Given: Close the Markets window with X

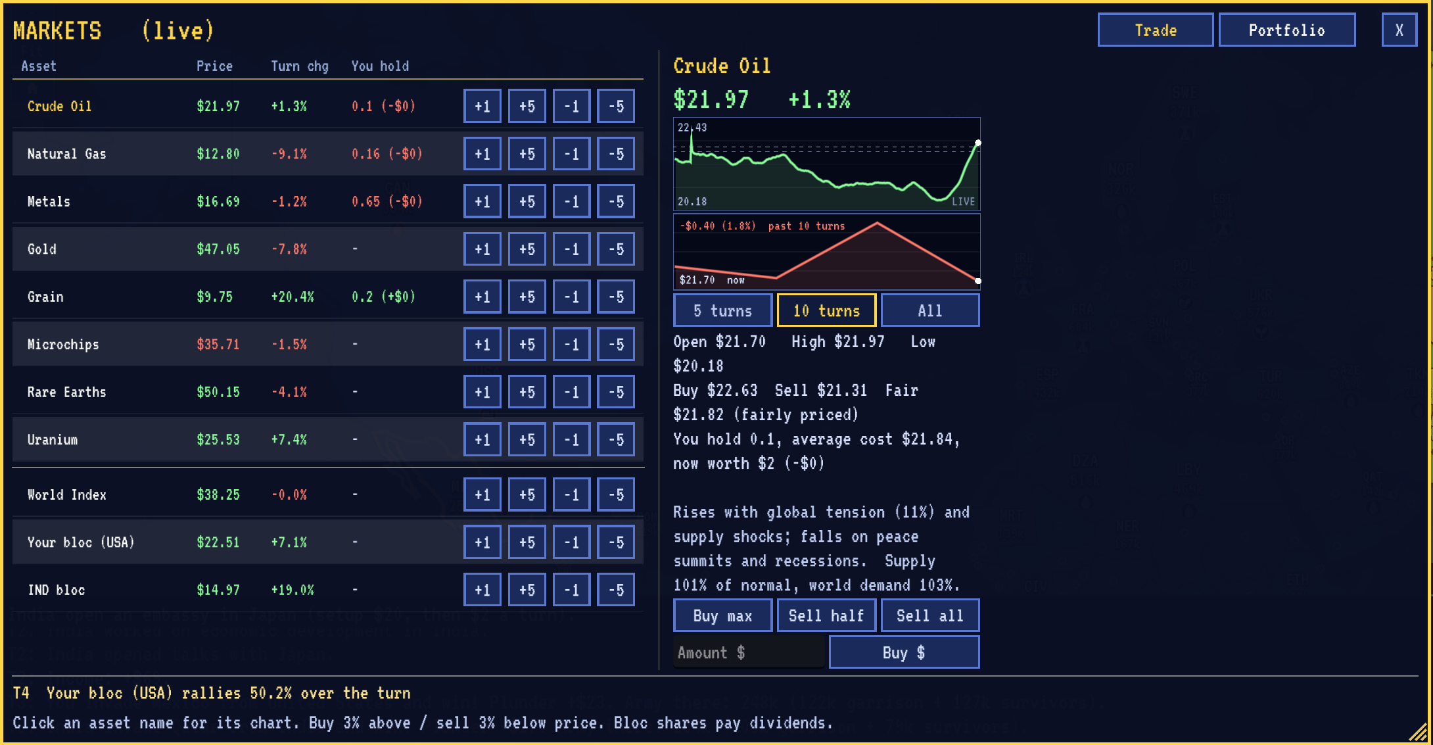Looking at the screenshot, I should tap(1399, 30).
